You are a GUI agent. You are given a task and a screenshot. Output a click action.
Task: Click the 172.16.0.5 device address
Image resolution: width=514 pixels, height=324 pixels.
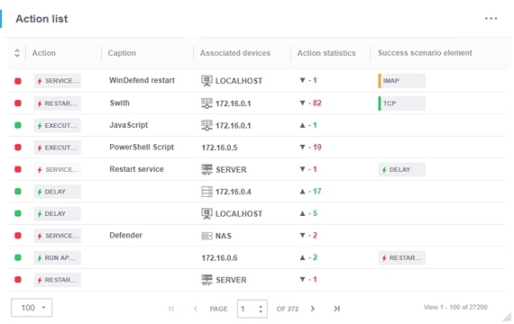pyautogui.click(x=219, y=148)
